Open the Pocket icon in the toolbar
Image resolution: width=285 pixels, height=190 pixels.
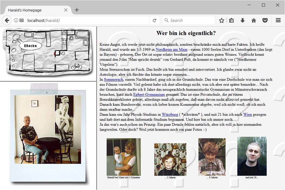pyautogui.click(x=265, y=20)
